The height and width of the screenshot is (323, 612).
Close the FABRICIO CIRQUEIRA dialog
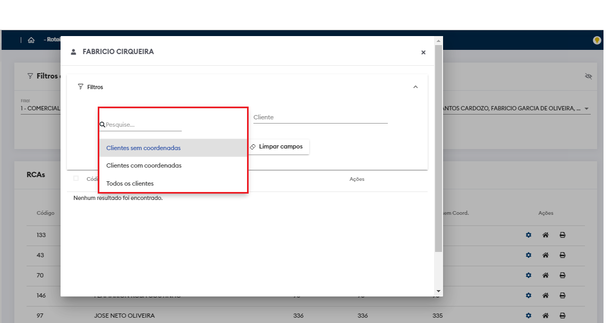pos(423,52)
